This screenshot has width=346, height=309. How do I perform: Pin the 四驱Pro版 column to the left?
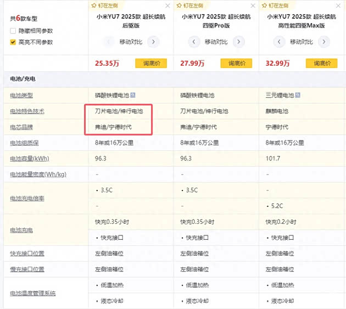(190, 5)
